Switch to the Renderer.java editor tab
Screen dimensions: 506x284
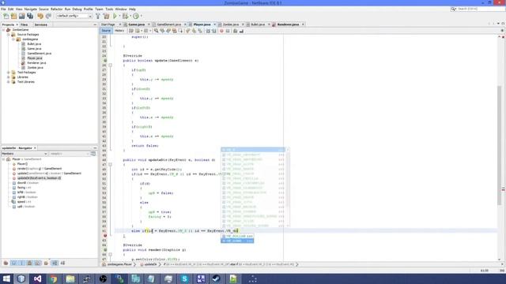(288, 24)
